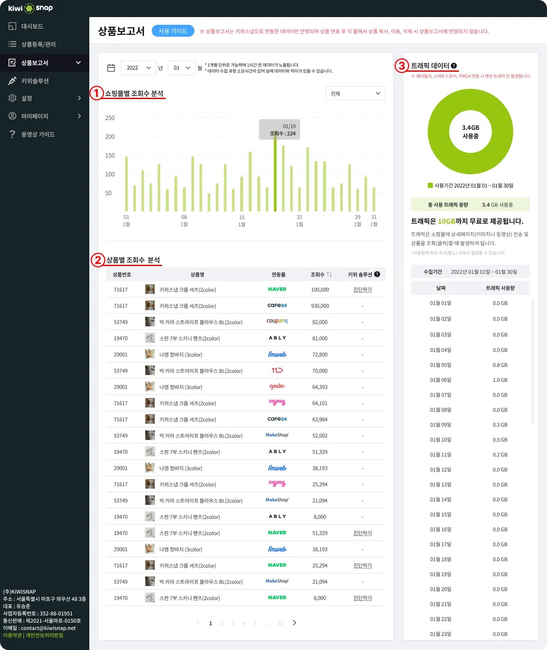Click the zigzag logo in the 64,101 row
Screen dimensions: 547x650
[277, 402]
